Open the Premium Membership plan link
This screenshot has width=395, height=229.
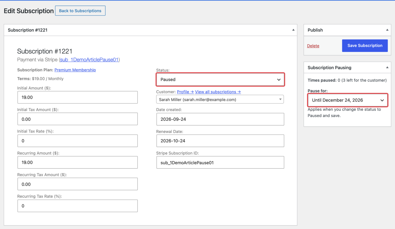(x=75, y=70)
